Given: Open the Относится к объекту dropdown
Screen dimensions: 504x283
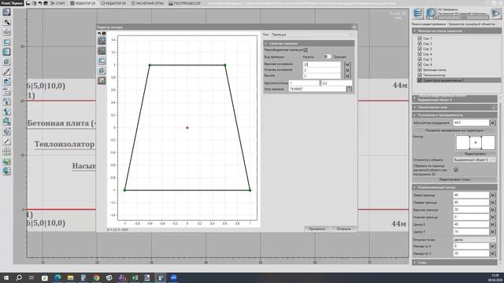Looking at the screenshot, I should pyautogui.click(x=474, y=160).
